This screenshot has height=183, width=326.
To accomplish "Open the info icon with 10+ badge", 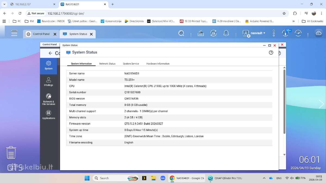I will tap(286, 33).
